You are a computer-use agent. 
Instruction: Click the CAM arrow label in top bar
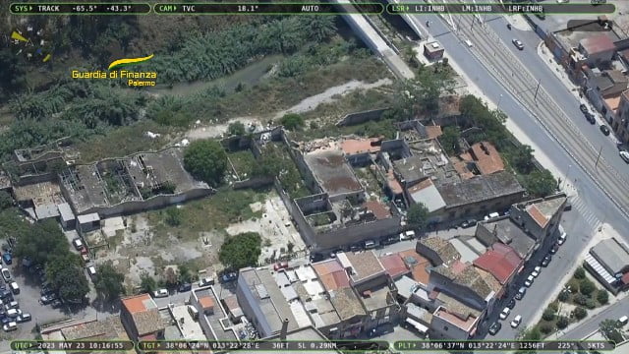coord(168,9)
